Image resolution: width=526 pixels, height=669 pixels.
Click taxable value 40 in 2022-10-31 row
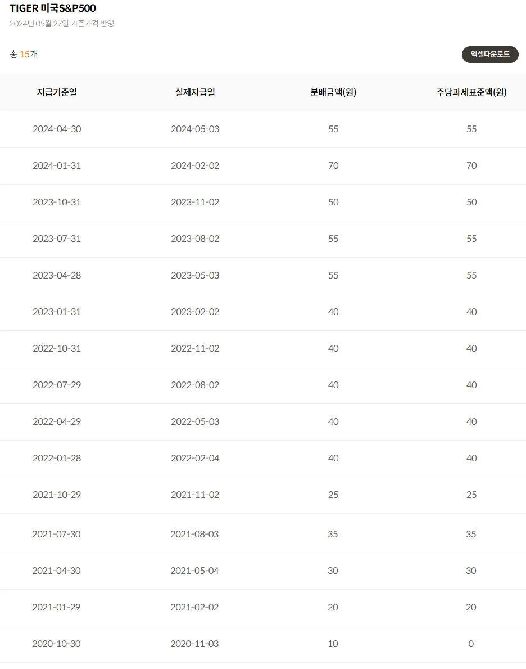471,349
